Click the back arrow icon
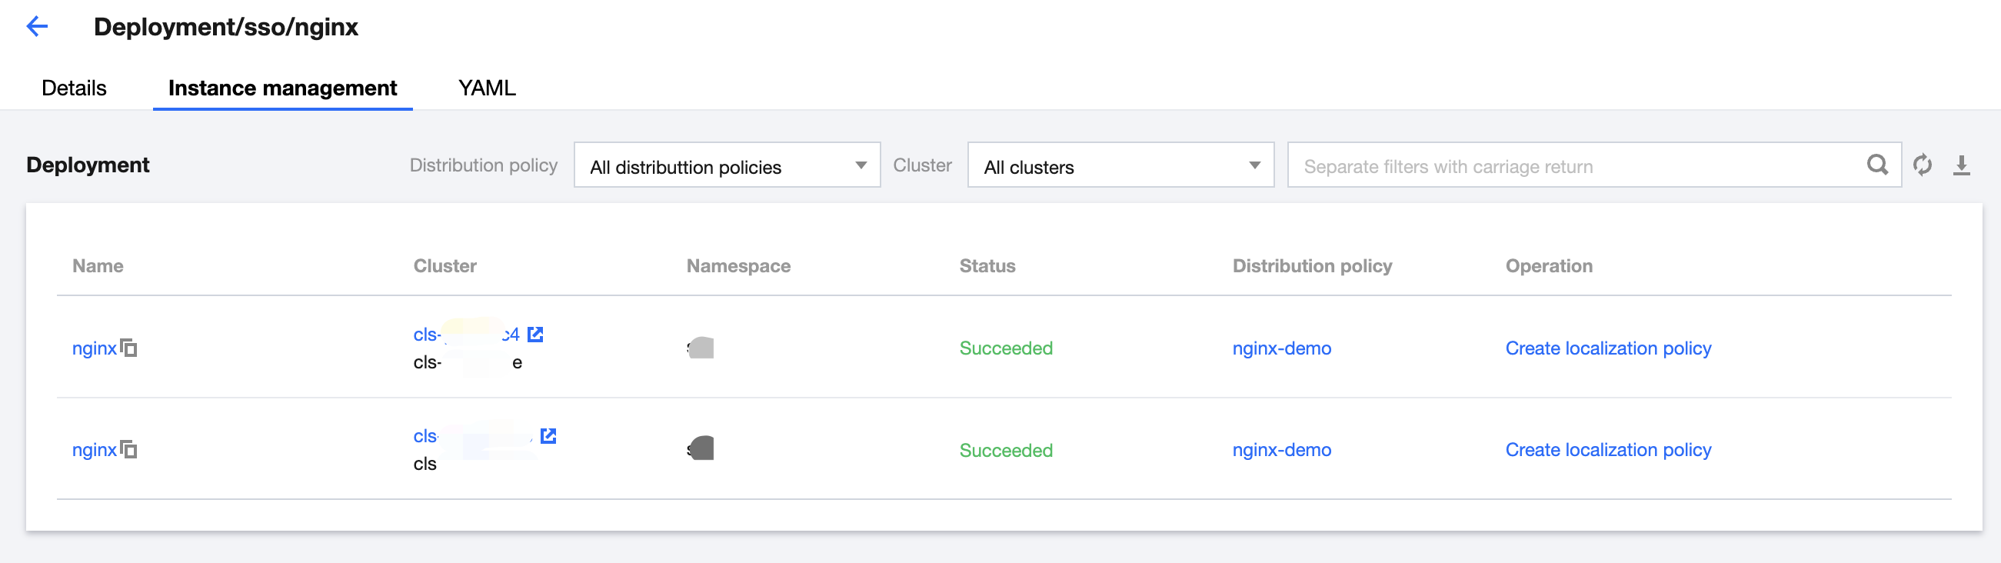Image resolution: width=2001 pixels, height=563 pixels. pos(37,27)
